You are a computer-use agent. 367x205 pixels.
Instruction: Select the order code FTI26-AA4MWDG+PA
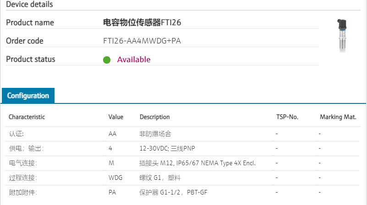coord(142,41)
